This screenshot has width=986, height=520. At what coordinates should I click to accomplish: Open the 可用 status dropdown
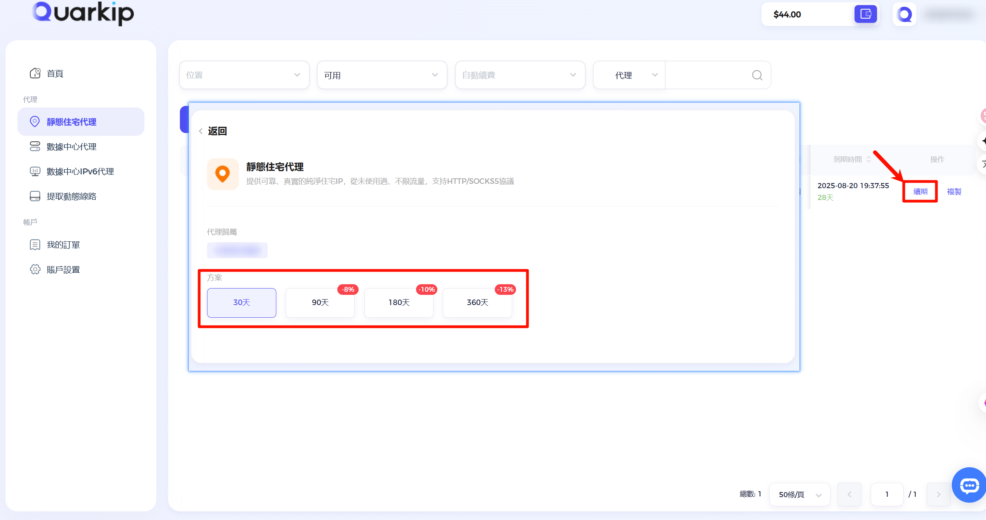pos(382,75)
